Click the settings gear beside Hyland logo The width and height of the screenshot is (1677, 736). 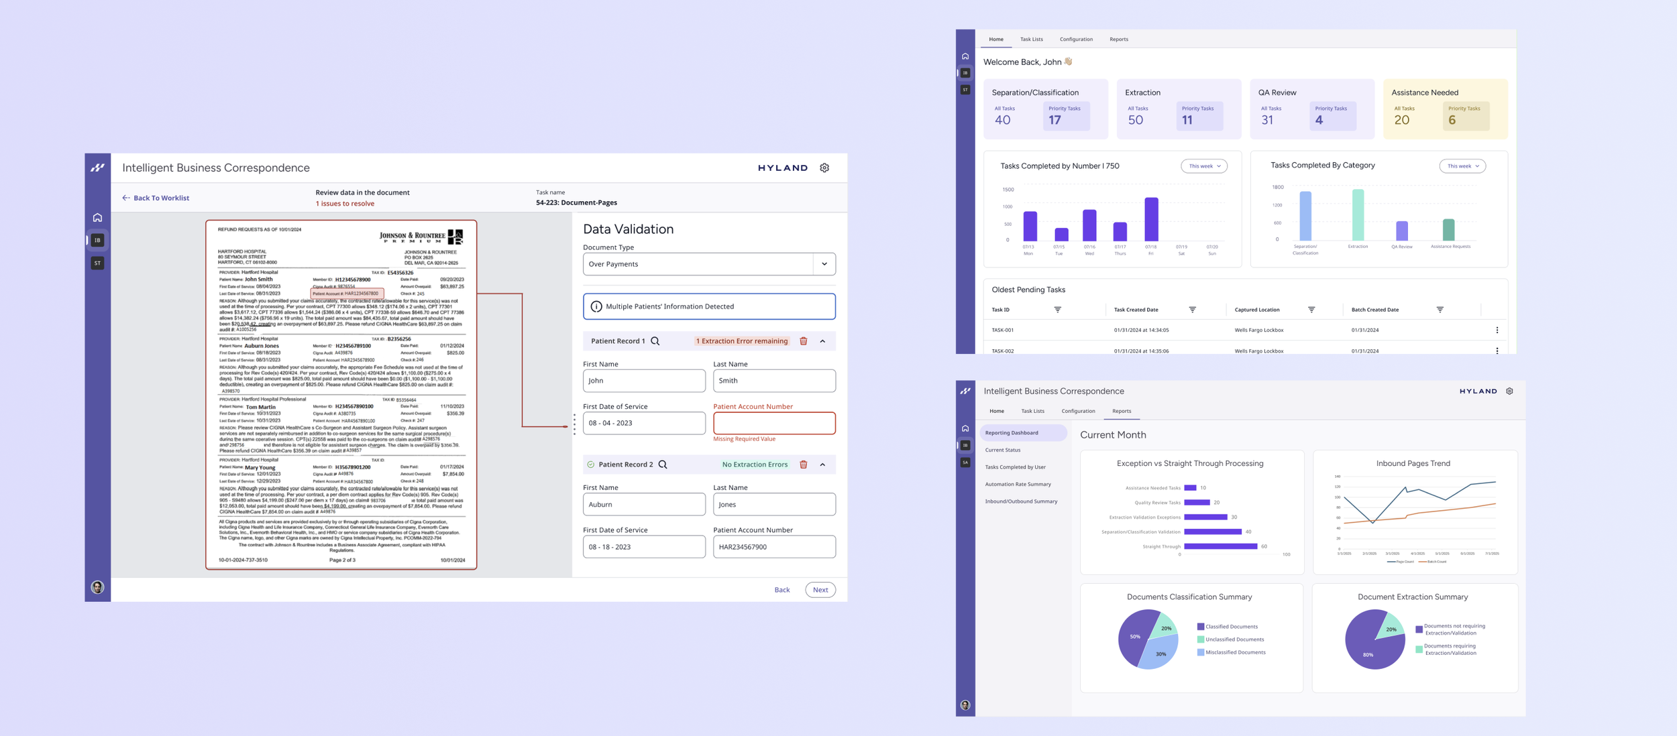[824, 168]
